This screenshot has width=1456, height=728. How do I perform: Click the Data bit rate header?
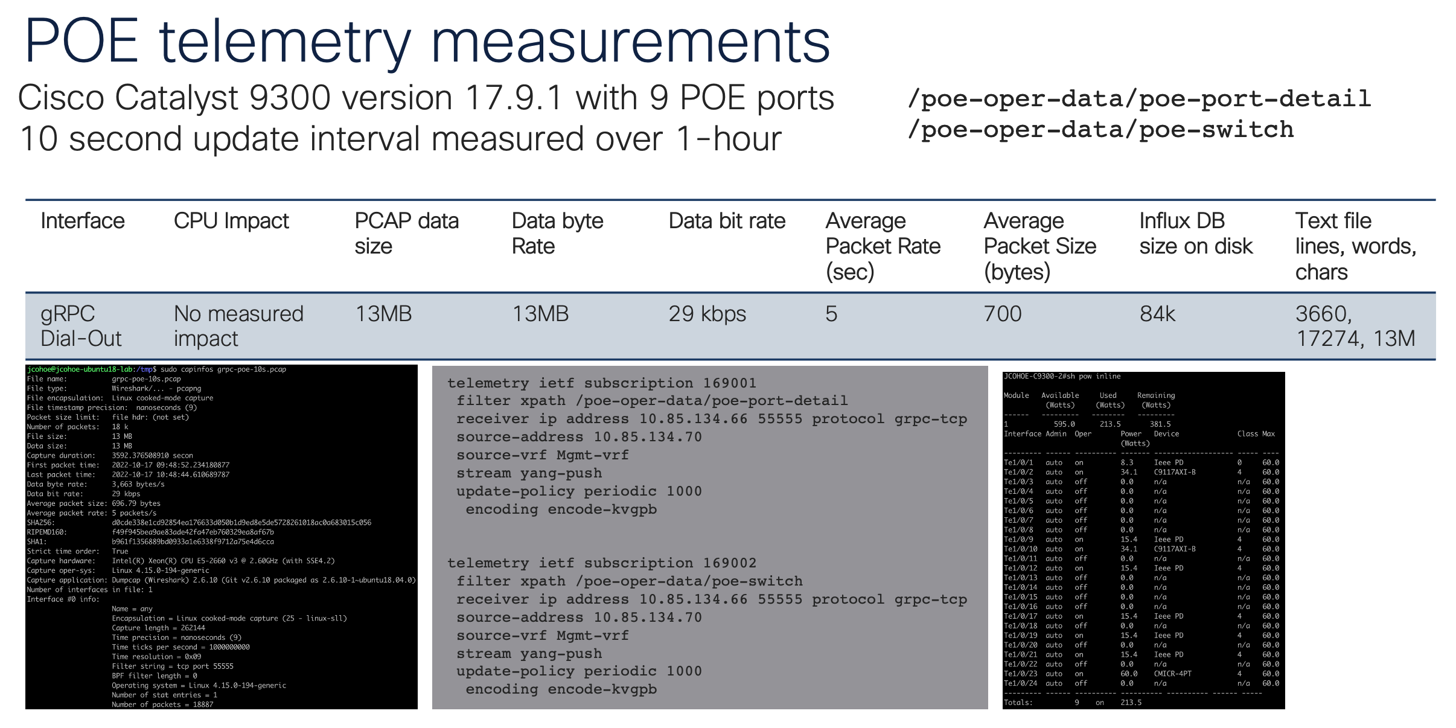[727, 221]
